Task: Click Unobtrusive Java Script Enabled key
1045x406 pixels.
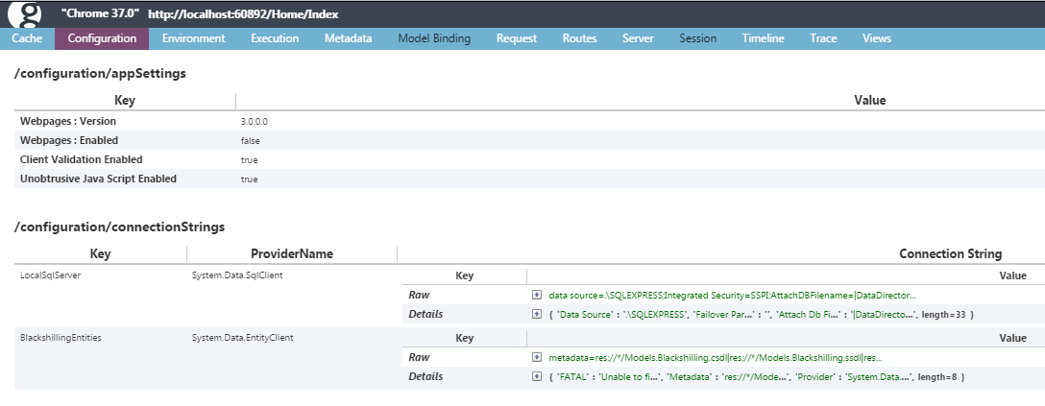Action: click(98, 179)
